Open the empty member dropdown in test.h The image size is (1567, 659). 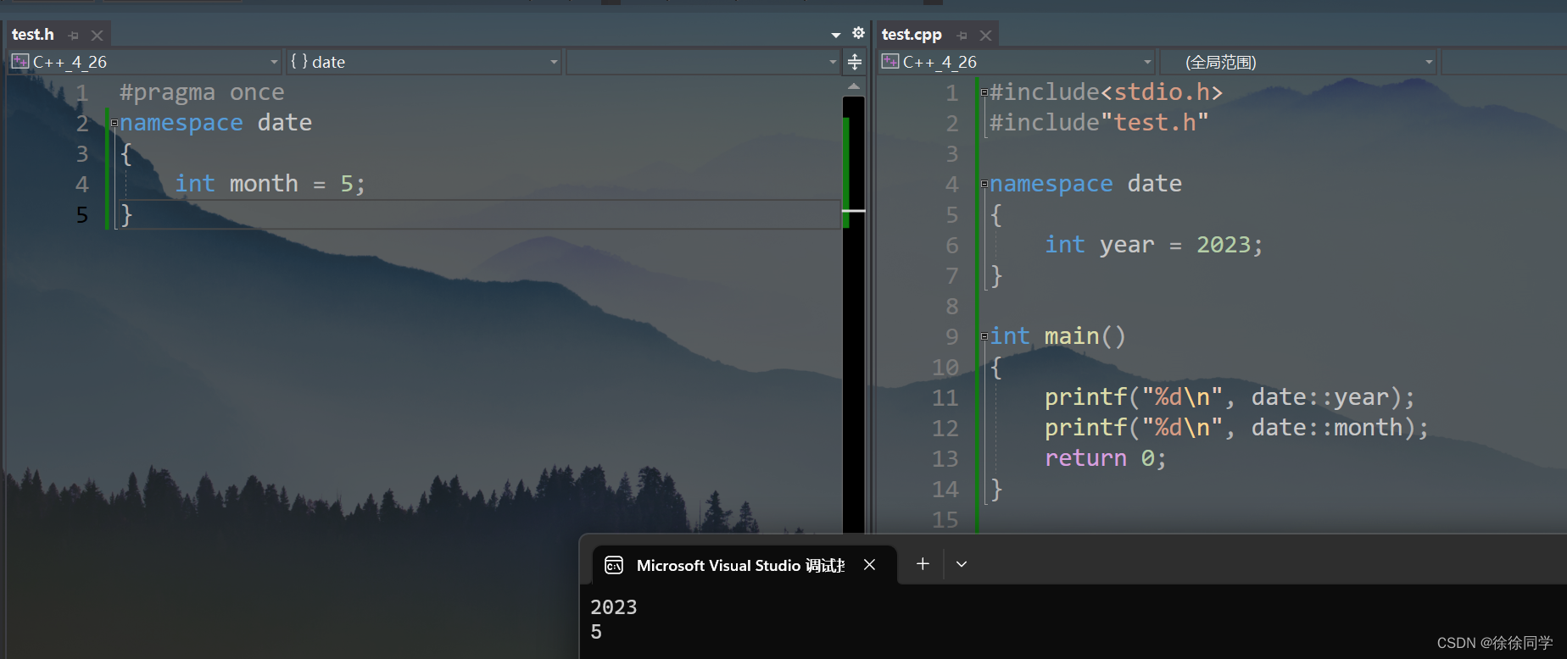[x=703, y=62]
